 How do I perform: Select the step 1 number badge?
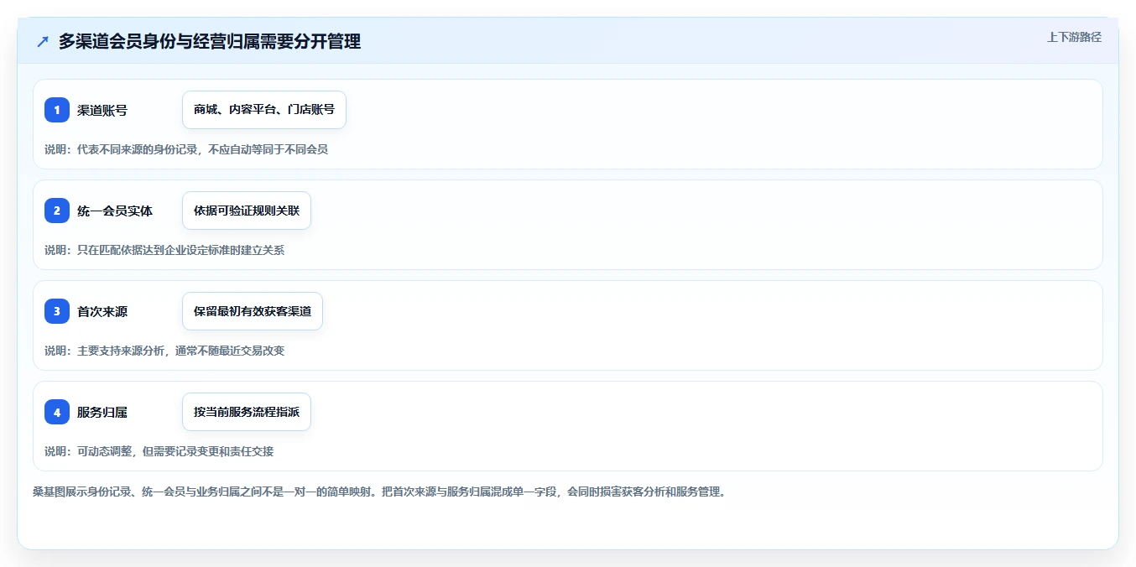tap(57, 110)
